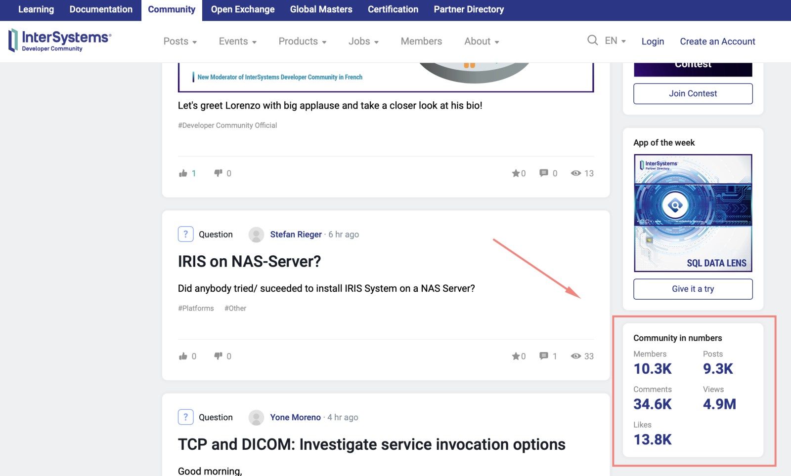The height and width of the screenshot is (476, 791).
Task: Open the Members menu item
Action: point(421,41)
